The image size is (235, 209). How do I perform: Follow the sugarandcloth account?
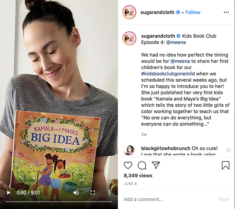(193, 12)
